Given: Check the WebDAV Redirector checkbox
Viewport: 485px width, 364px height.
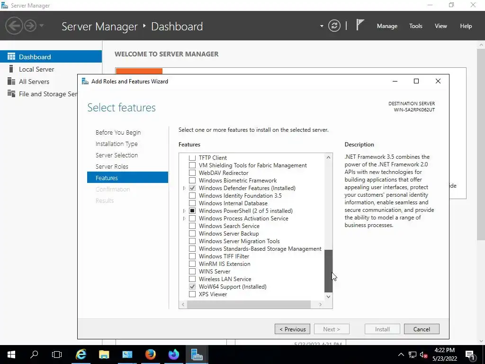Looking at the screenshot, I should coord(192,173).
